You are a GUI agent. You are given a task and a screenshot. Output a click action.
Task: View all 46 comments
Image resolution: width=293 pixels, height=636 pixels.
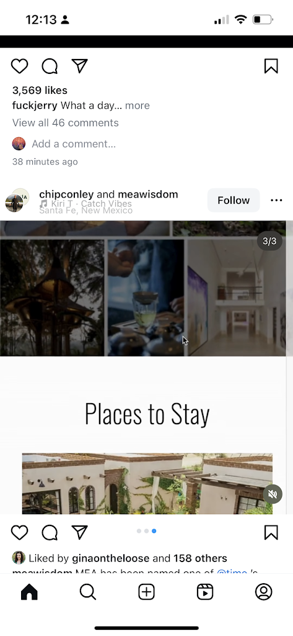(x=65, y=122)
